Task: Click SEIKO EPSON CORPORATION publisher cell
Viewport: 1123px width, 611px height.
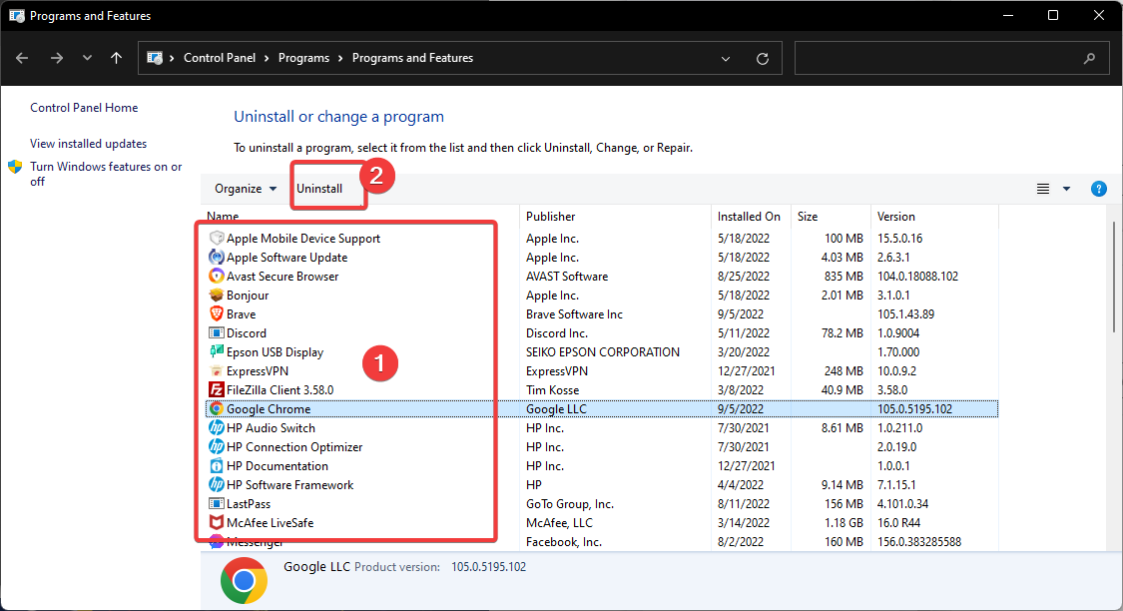Action: [x=602, y=351]
